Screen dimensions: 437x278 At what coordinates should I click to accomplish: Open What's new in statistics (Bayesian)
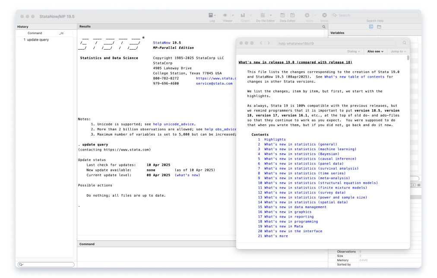pos(301,154)
